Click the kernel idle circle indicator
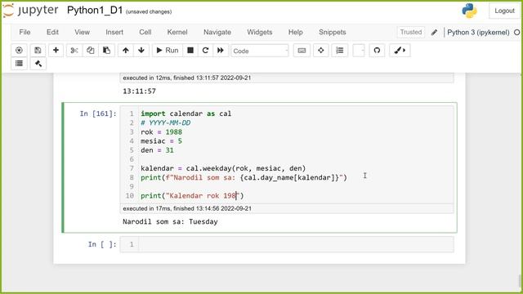 [516, 33]
